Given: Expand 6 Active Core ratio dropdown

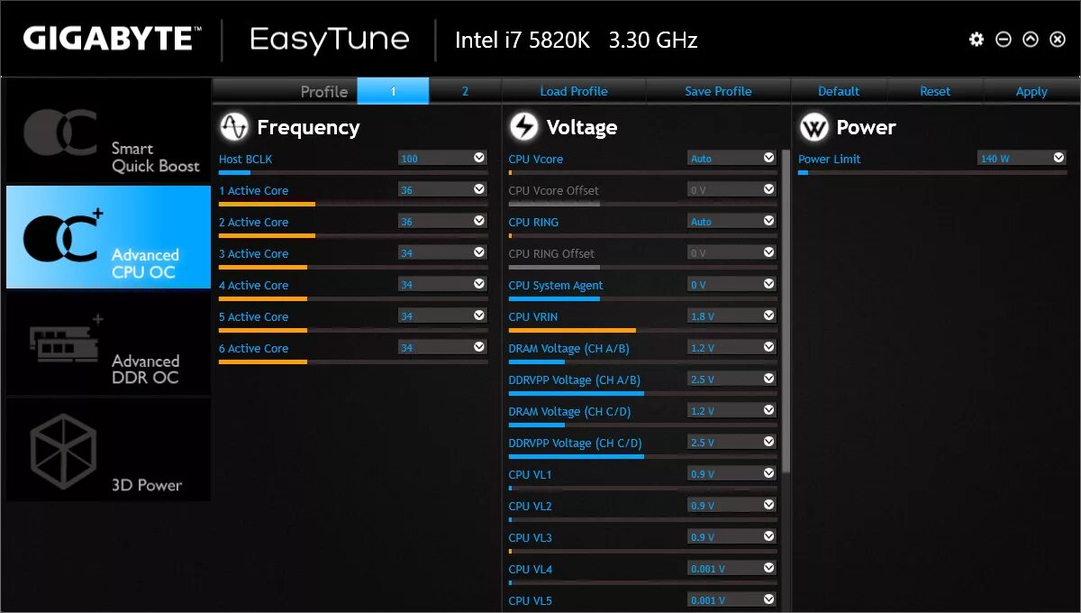Looking at the screenshot, I should point(479,347).
